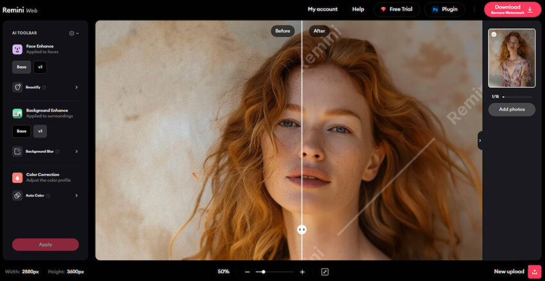Select Base mode under Face Enhance

[x=22, y=67]
